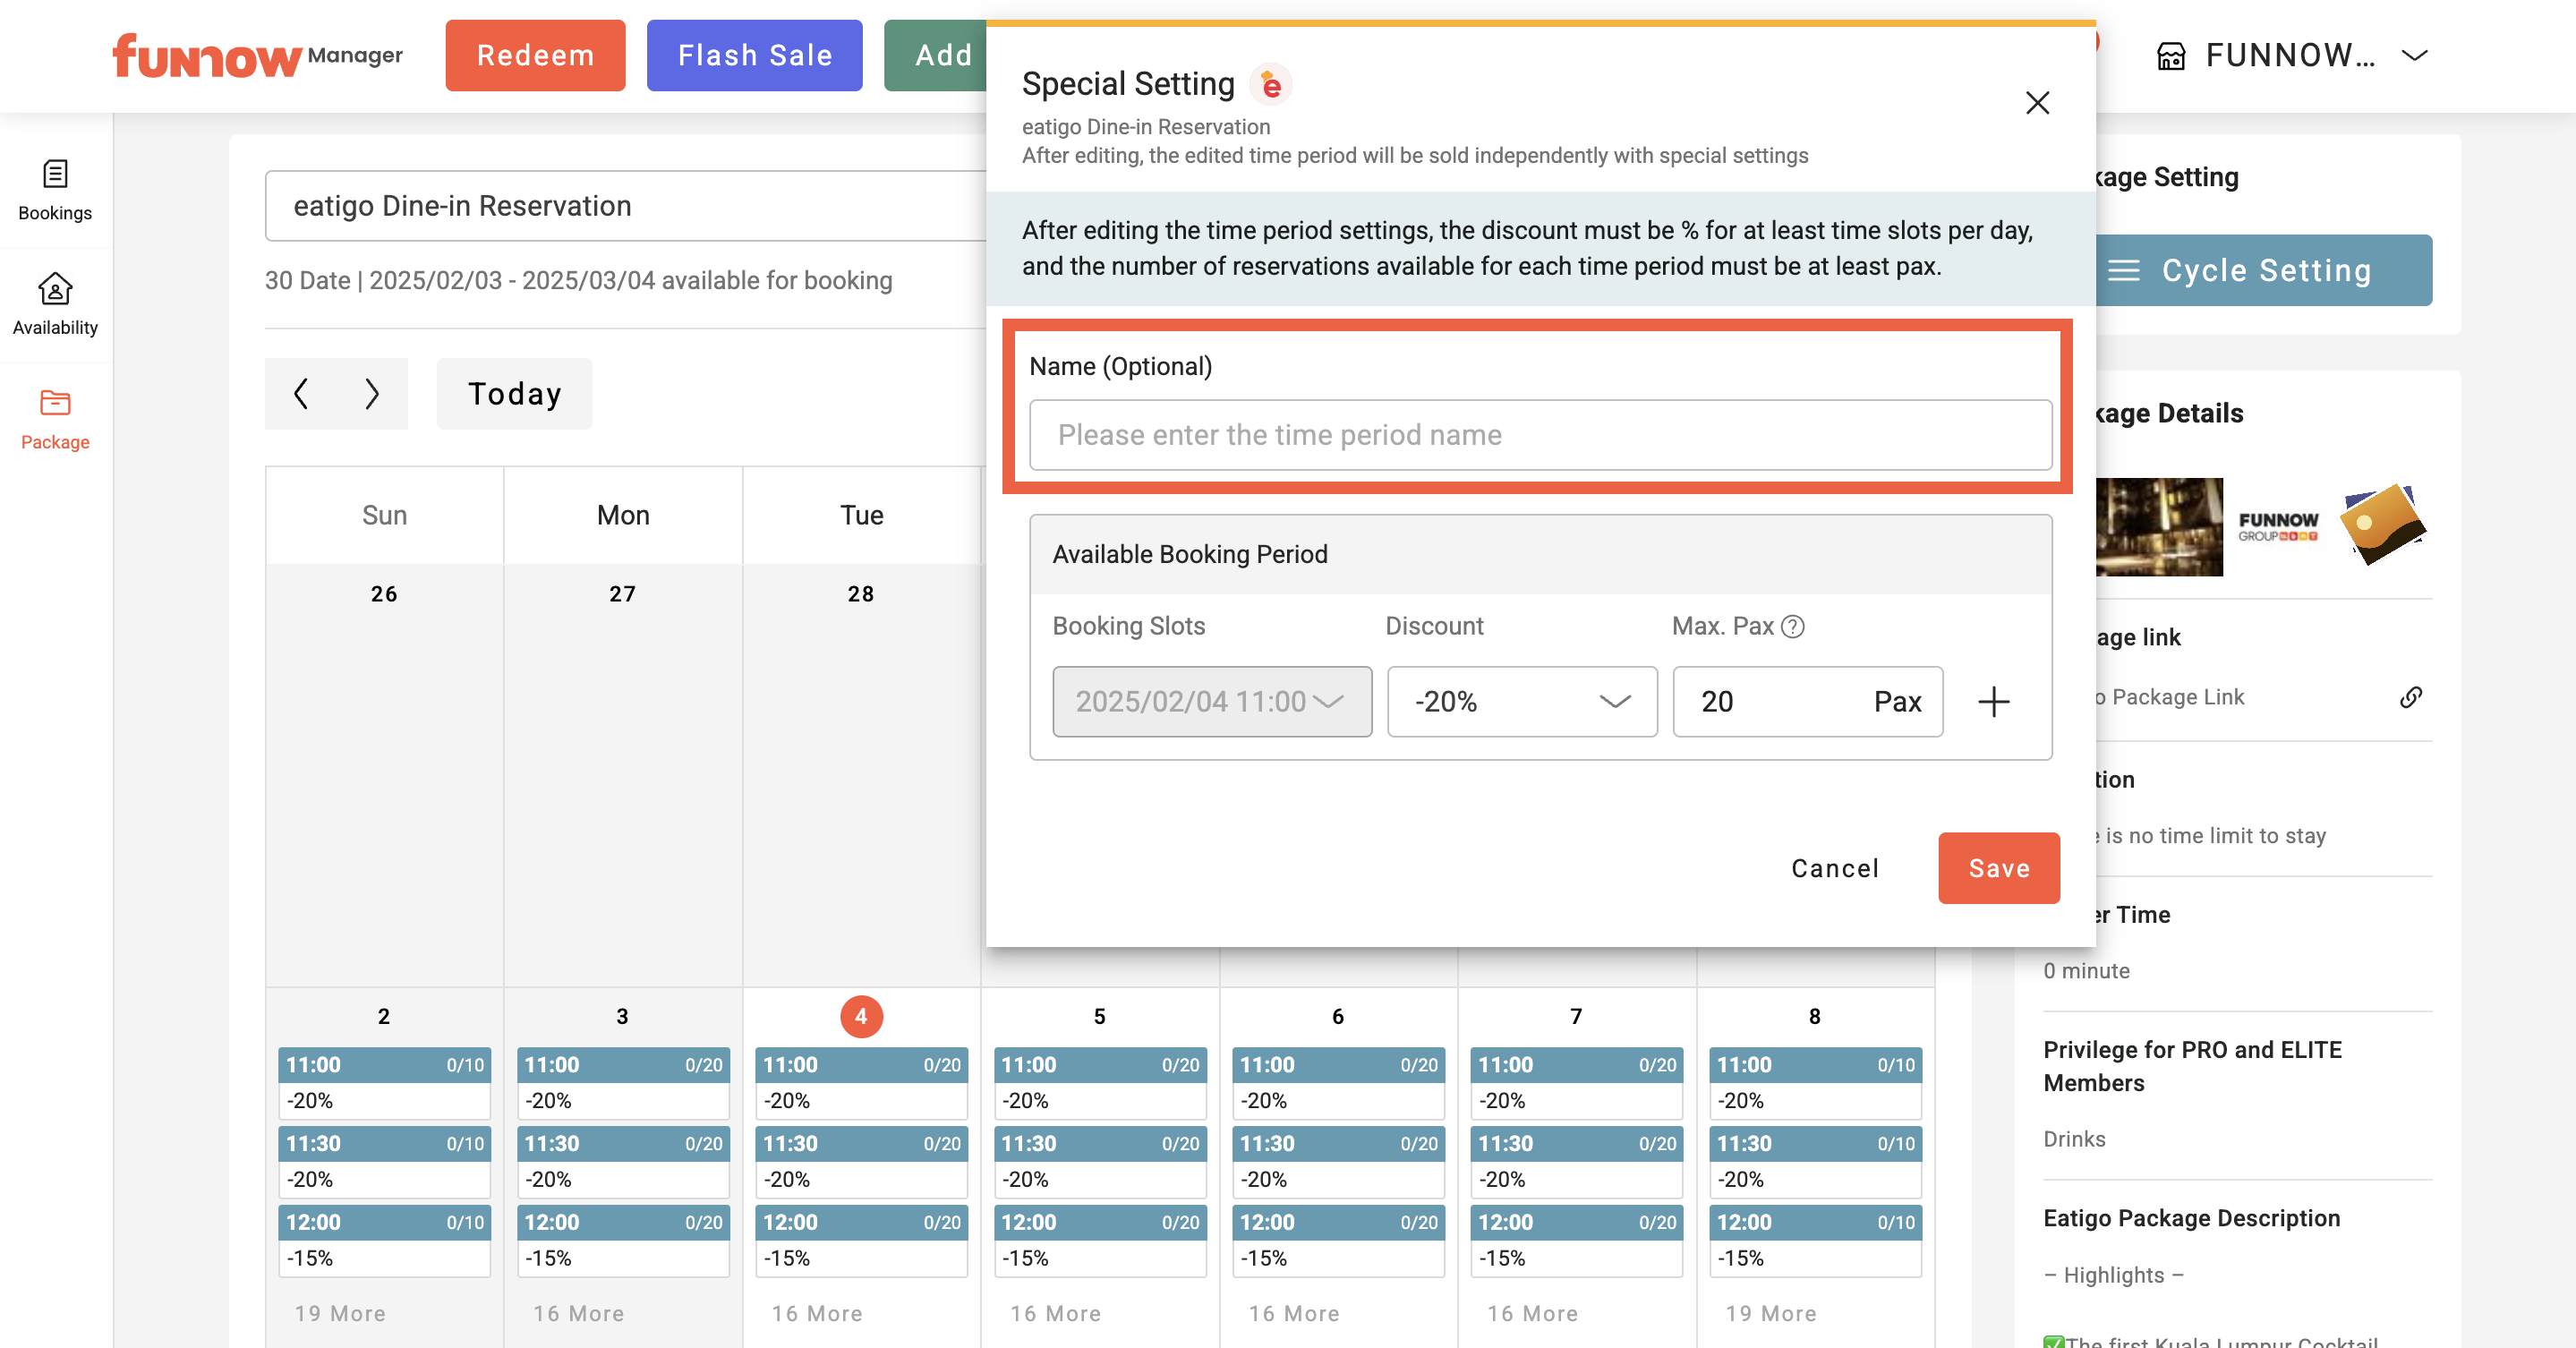Copy the package link icon
The width and height of the screenshot is (2576, 1348).
pyautogui.click(x=2410, y=697)
